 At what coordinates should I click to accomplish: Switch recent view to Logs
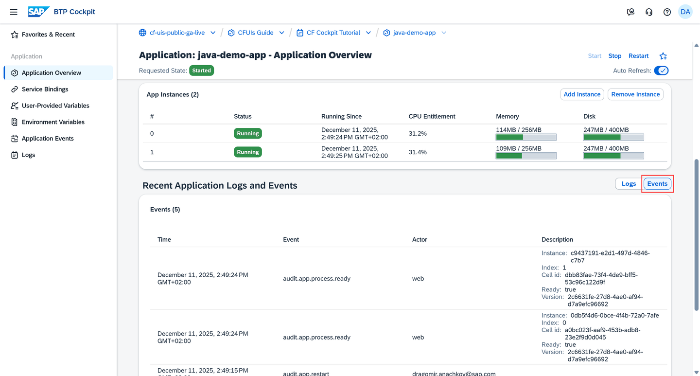[x=629, y=184]
